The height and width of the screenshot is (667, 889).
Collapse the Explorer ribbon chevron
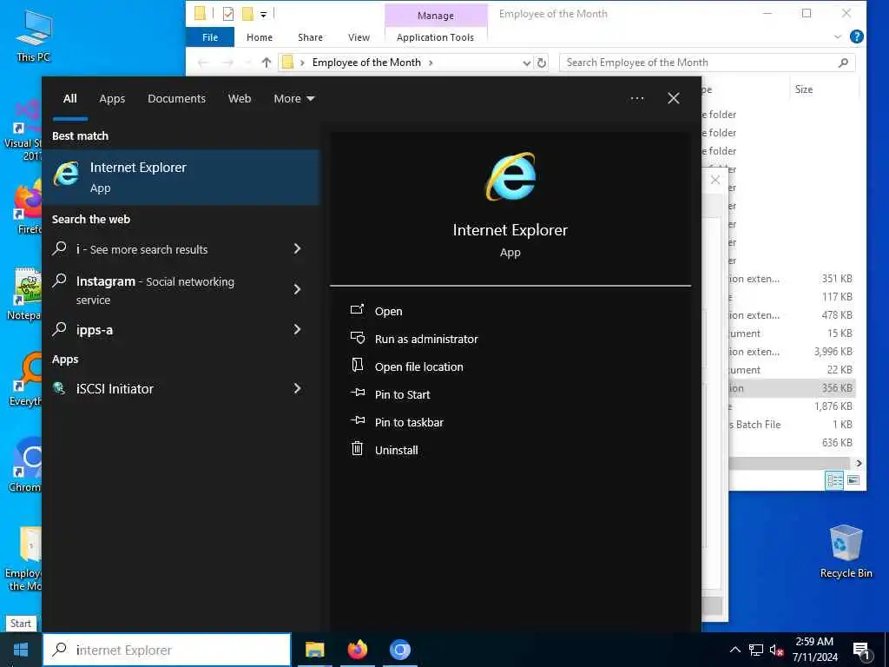point(838,36)
